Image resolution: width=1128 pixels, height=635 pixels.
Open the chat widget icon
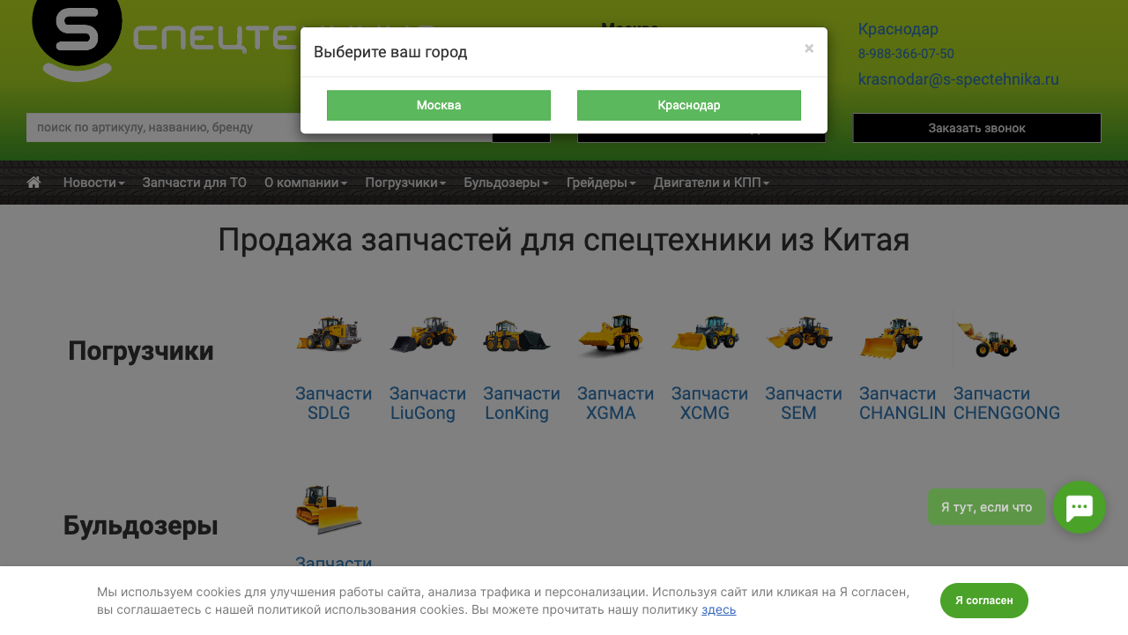pyautogui.click(x=1080, y=507)
